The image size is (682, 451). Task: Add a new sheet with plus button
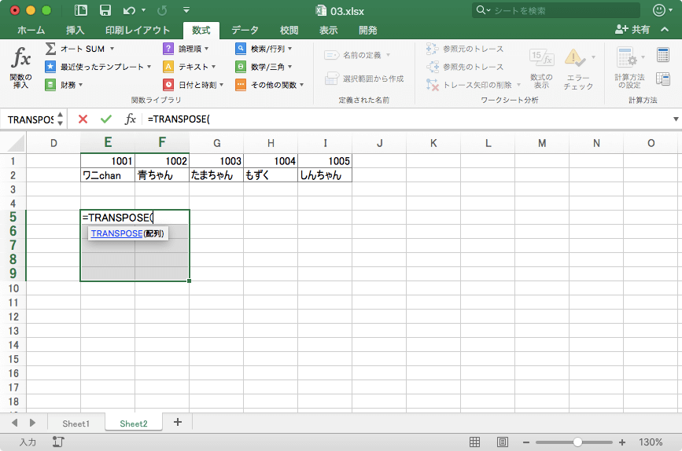(178, 422)
